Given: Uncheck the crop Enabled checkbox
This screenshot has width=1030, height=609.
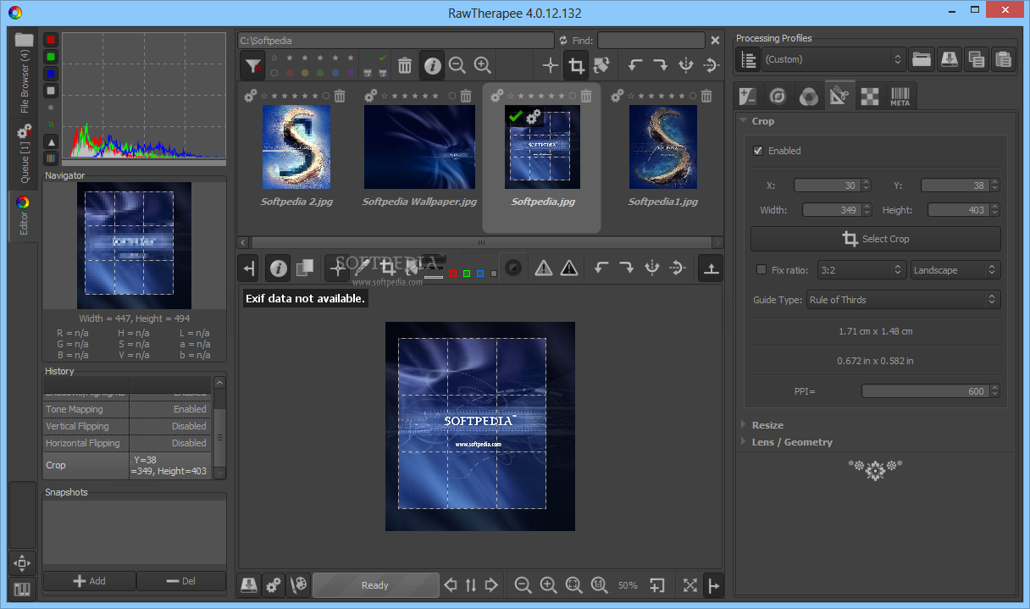Looking at the screenshot, I should click(x=758, y=151).
